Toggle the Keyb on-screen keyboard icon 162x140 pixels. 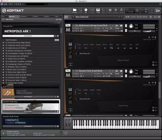click(98, 11)
